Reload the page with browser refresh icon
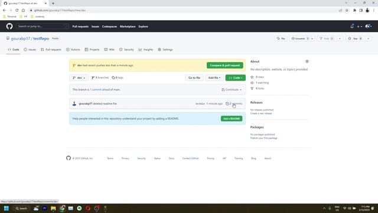 pos(17,11)
